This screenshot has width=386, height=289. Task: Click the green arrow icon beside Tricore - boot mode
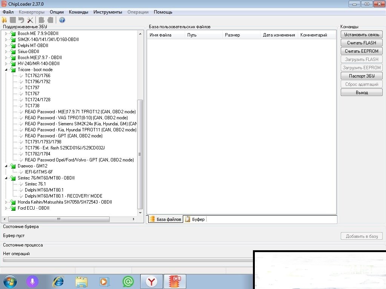point(13,70)
